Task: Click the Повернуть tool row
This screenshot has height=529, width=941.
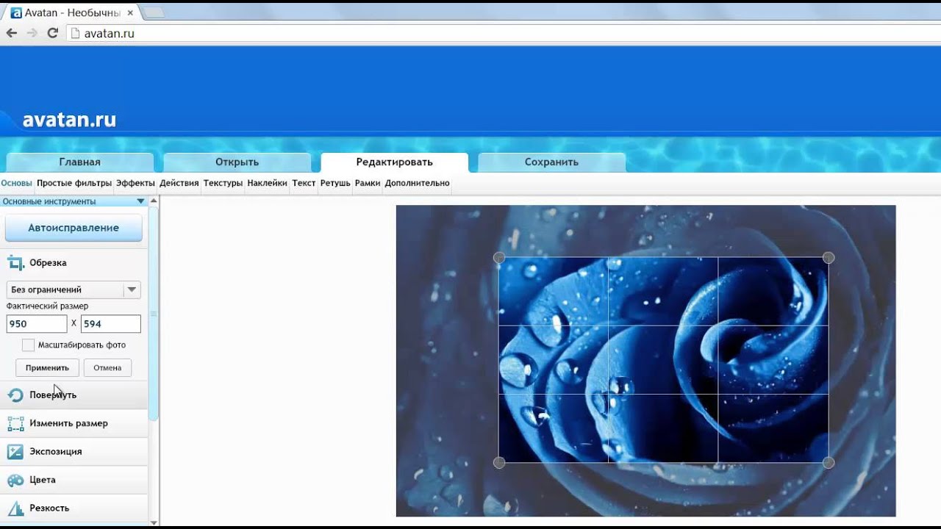Action: point(74,395)
